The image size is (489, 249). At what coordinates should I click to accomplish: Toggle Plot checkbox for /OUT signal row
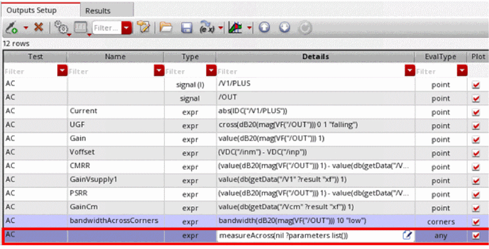[476, 98]
